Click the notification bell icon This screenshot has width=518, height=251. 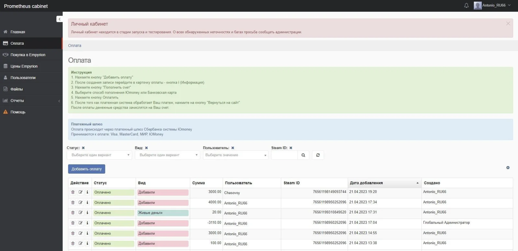[x=466, y=6]
